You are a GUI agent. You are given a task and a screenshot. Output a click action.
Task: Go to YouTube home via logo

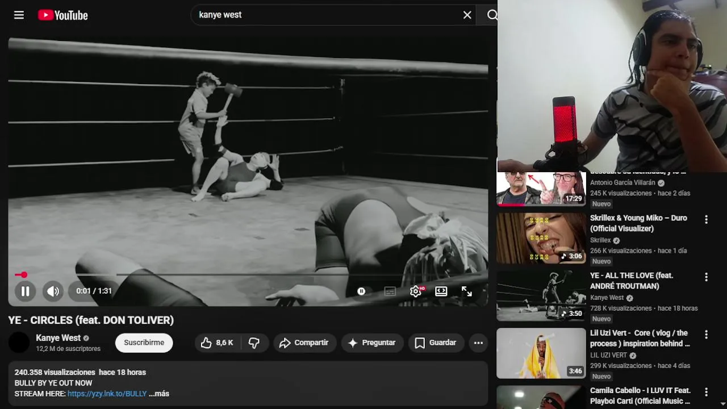click(63, 15)
